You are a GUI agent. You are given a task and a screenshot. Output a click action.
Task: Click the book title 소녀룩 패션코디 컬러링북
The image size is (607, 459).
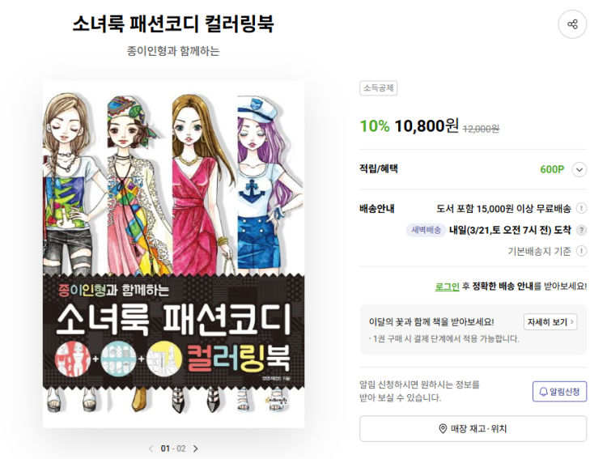[x=173, y=23]
